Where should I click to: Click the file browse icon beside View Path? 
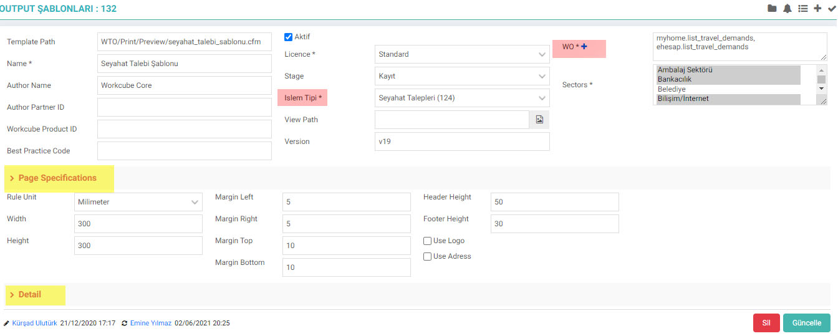[539, 120]
